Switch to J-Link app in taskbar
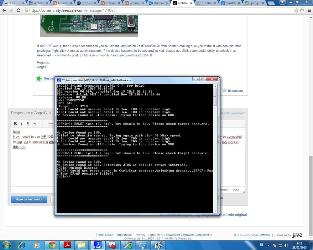The image size is (313, 250). click(x=97, y=245)
